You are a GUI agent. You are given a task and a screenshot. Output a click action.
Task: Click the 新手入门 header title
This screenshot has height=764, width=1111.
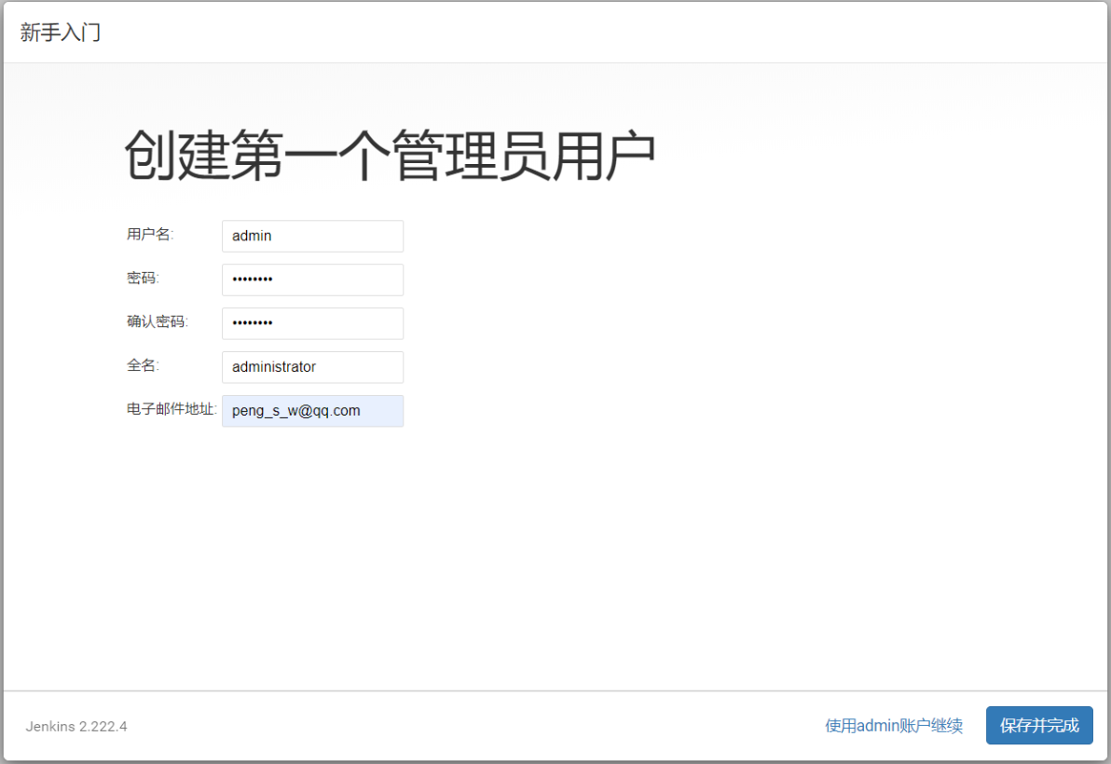point(61,32)
